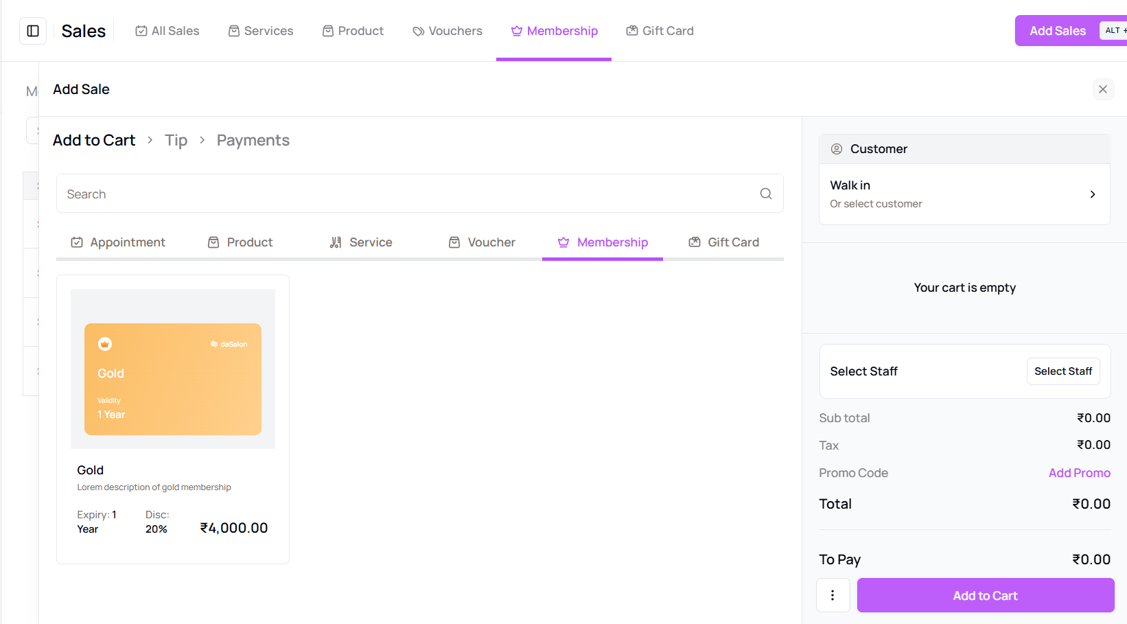Click the crown icon beside the Membership category tab under the search field

pyautogui.click(x=563, y=242)
